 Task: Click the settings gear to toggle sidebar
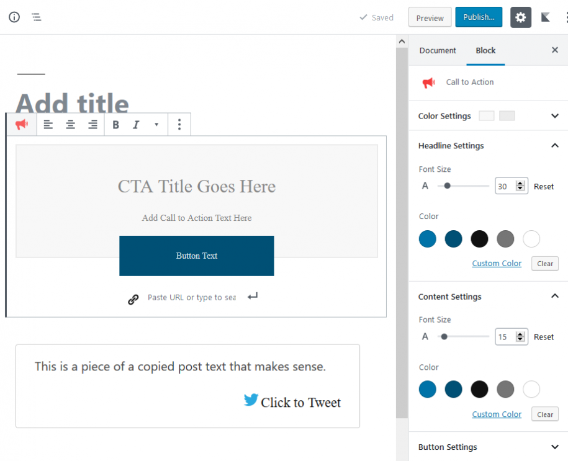click(x=520, y=17)
